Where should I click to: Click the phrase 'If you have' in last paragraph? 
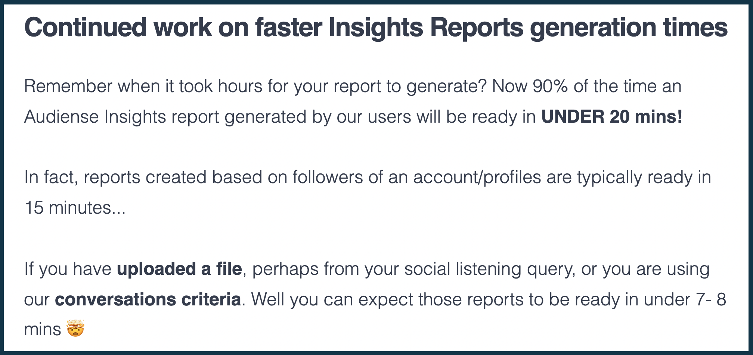tap(68, 270)
